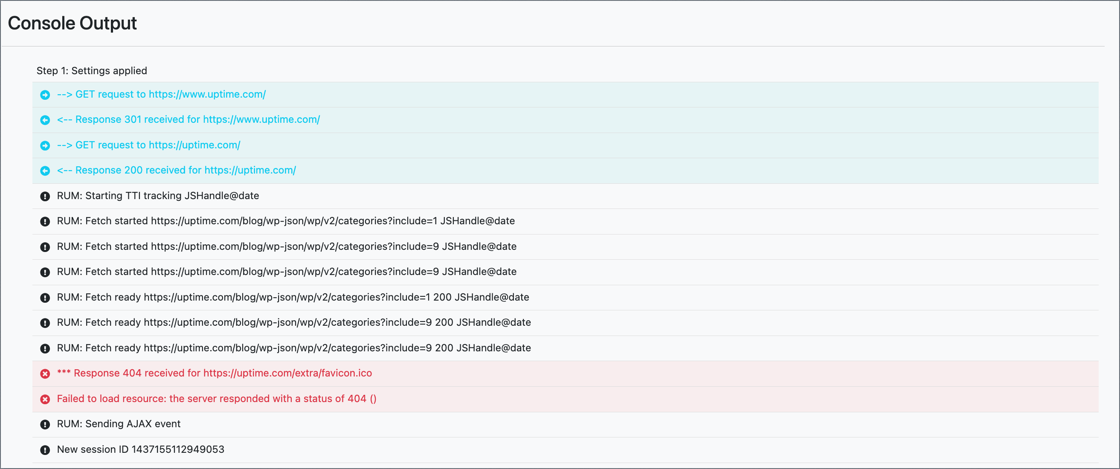Click the info icon beside Fetch ready include=1 200
This screenshot has height=469, width=1120.
(x=45, y=298)
